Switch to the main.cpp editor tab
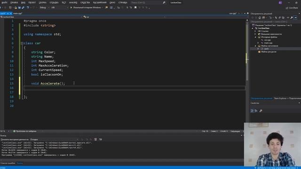The height and width of the screenshot is (169, 301). (x=17, y=14)
